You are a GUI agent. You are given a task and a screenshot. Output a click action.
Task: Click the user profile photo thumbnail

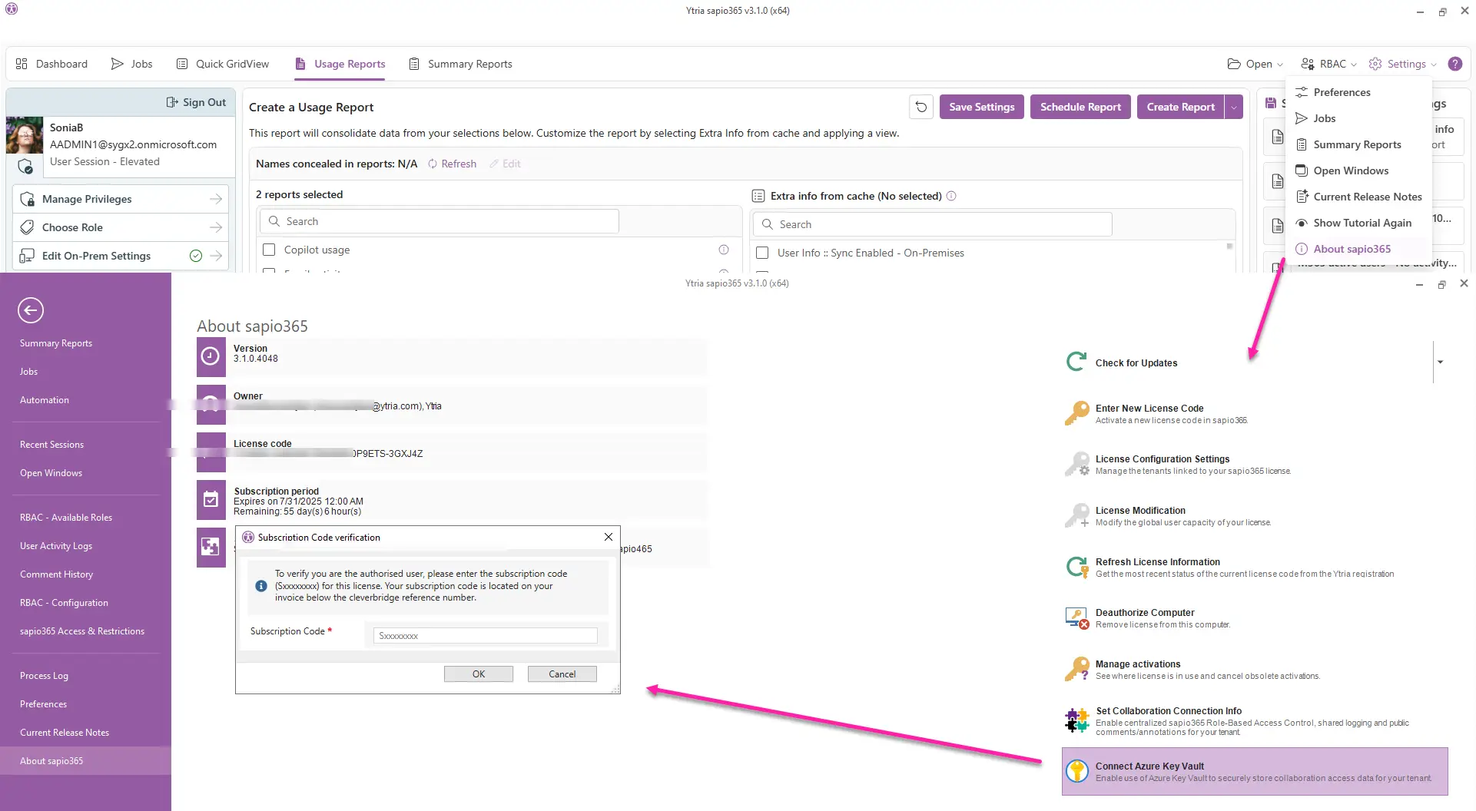(x=25, y=135)
